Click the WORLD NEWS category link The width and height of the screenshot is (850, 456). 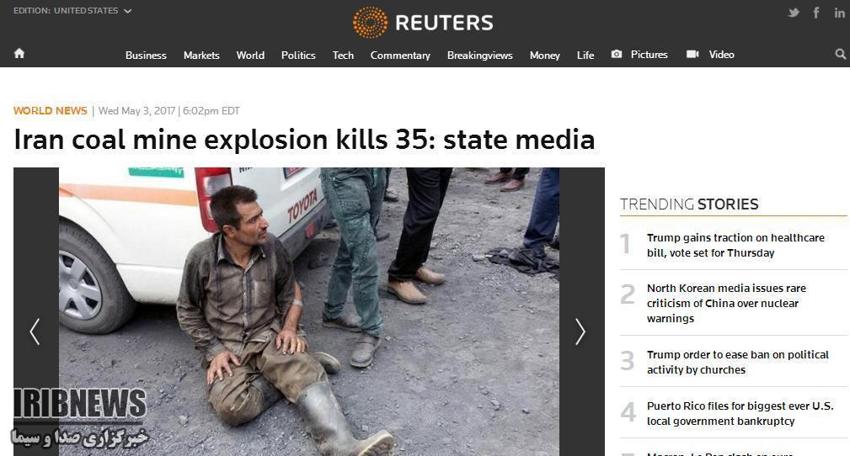click(50, 111)
